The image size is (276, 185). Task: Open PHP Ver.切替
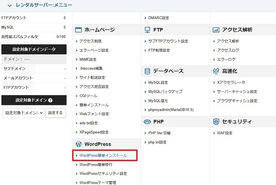(159, 133)
